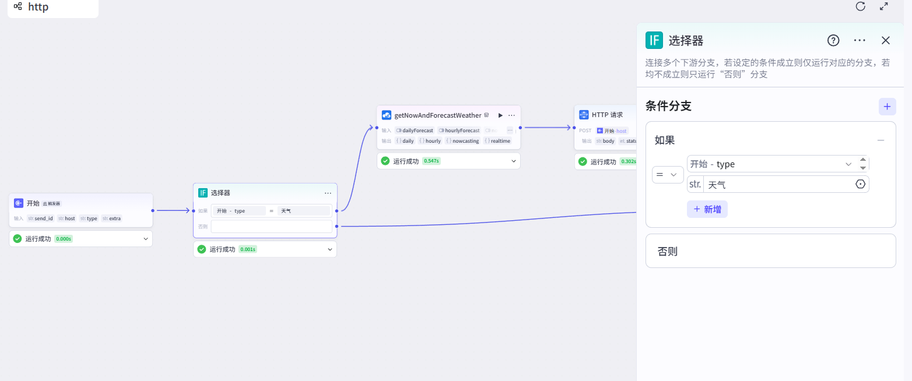Viewport: 912px width, 381px height.
Task: Open the three-dot menu on 选择器 node
Action: pyautogui.click(x=328, y=193)
